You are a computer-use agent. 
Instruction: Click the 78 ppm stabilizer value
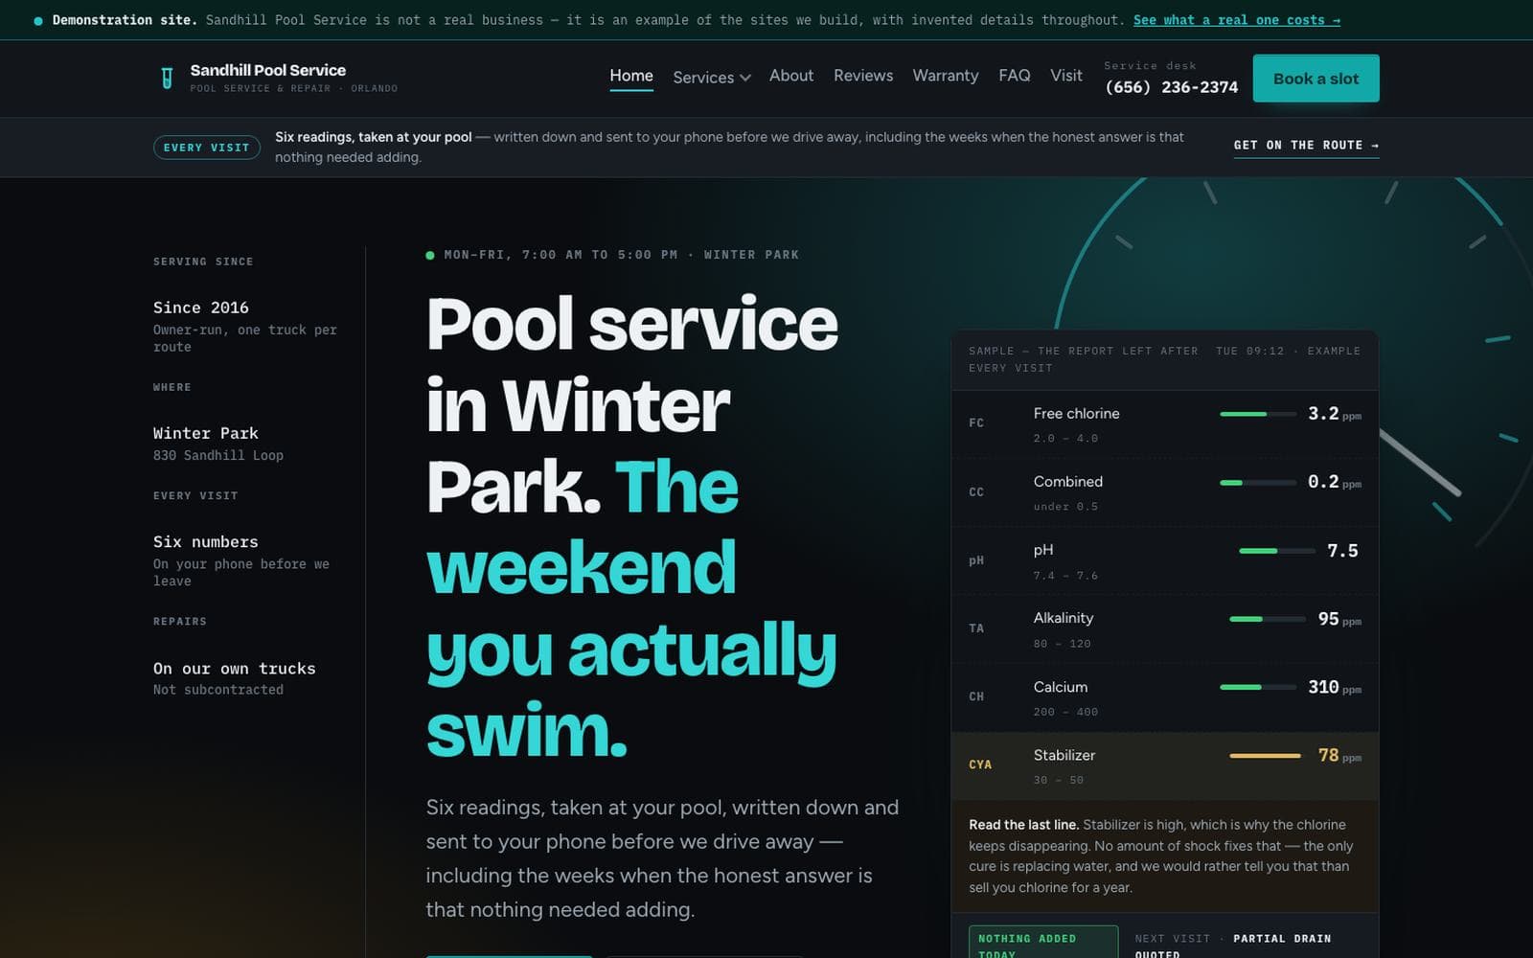1339,756
